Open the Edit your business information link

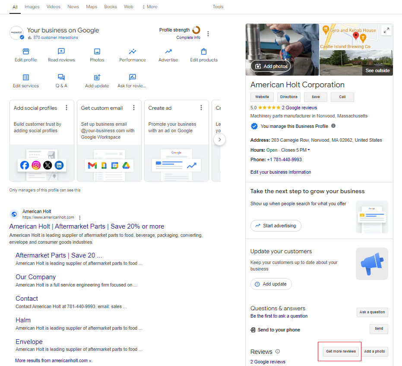(x=281, y=172)
